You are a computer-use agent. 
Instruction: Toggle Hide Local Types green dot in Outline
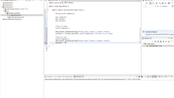click(166, 42)
